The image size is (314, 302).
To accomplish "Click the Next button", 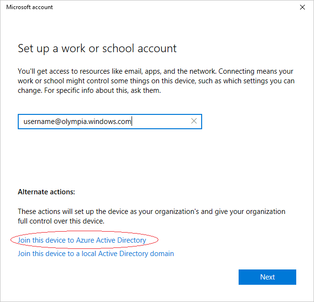I will click(x=267, y=277).
